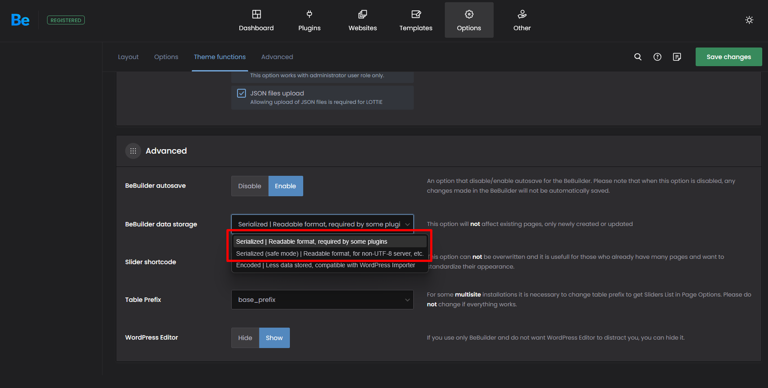Open the Templates section

(416, 20)
